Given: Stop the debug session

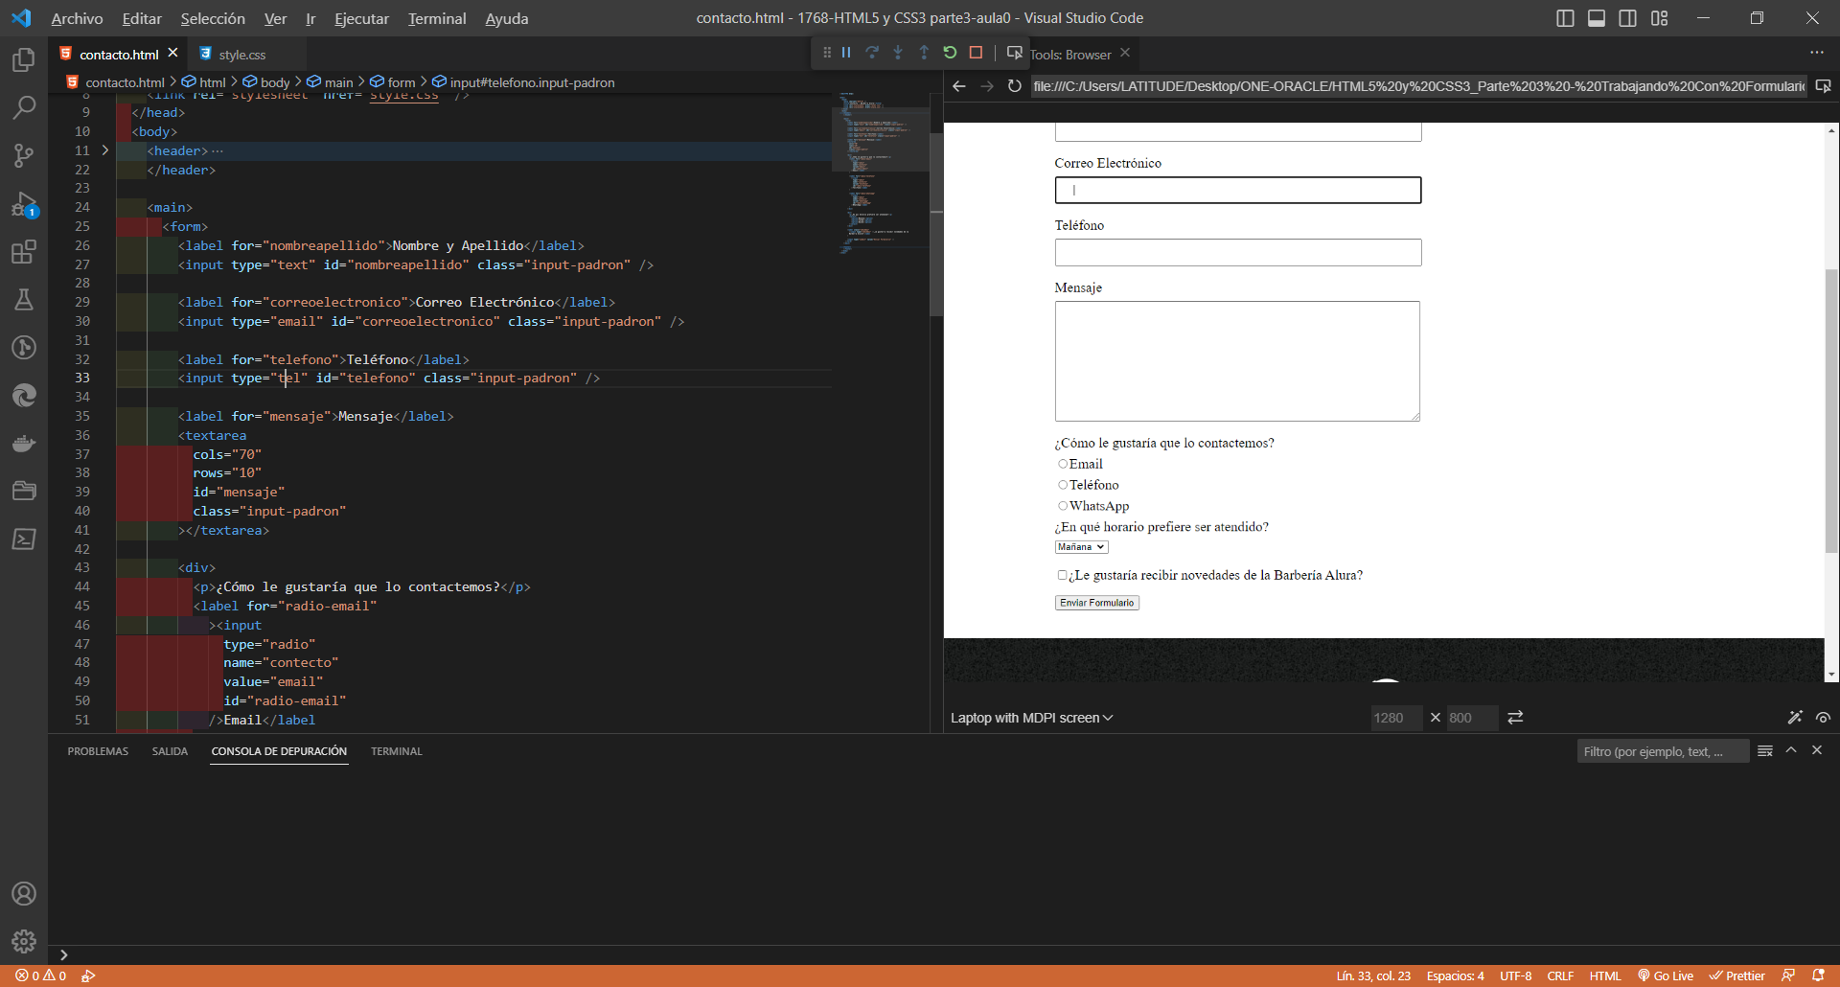Looking at the screenshot, I should coord(976,53).
